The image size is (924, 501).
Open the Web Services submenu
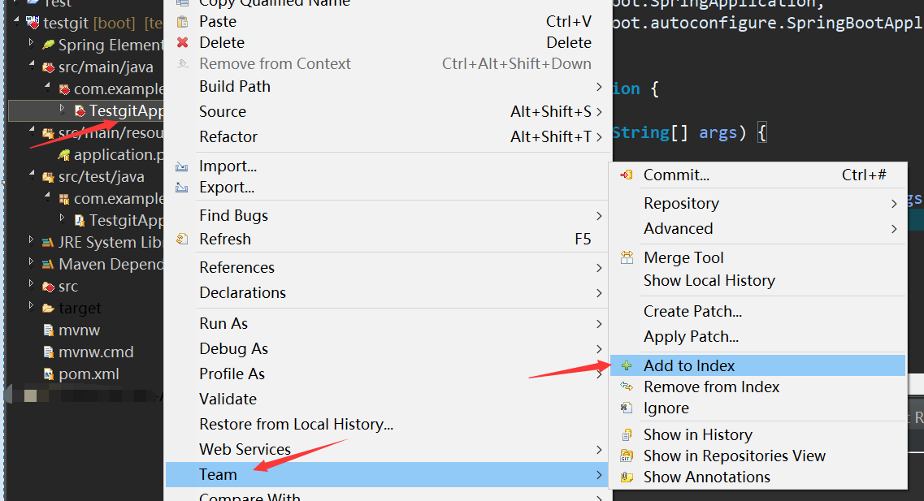coord(387,450)
